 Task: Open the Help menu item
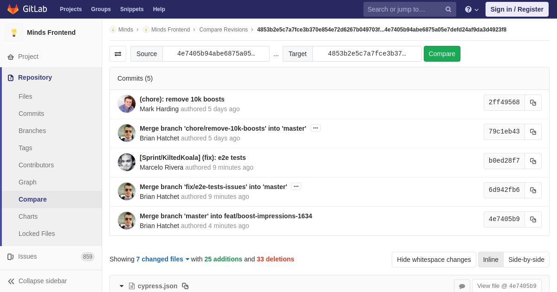159,9
